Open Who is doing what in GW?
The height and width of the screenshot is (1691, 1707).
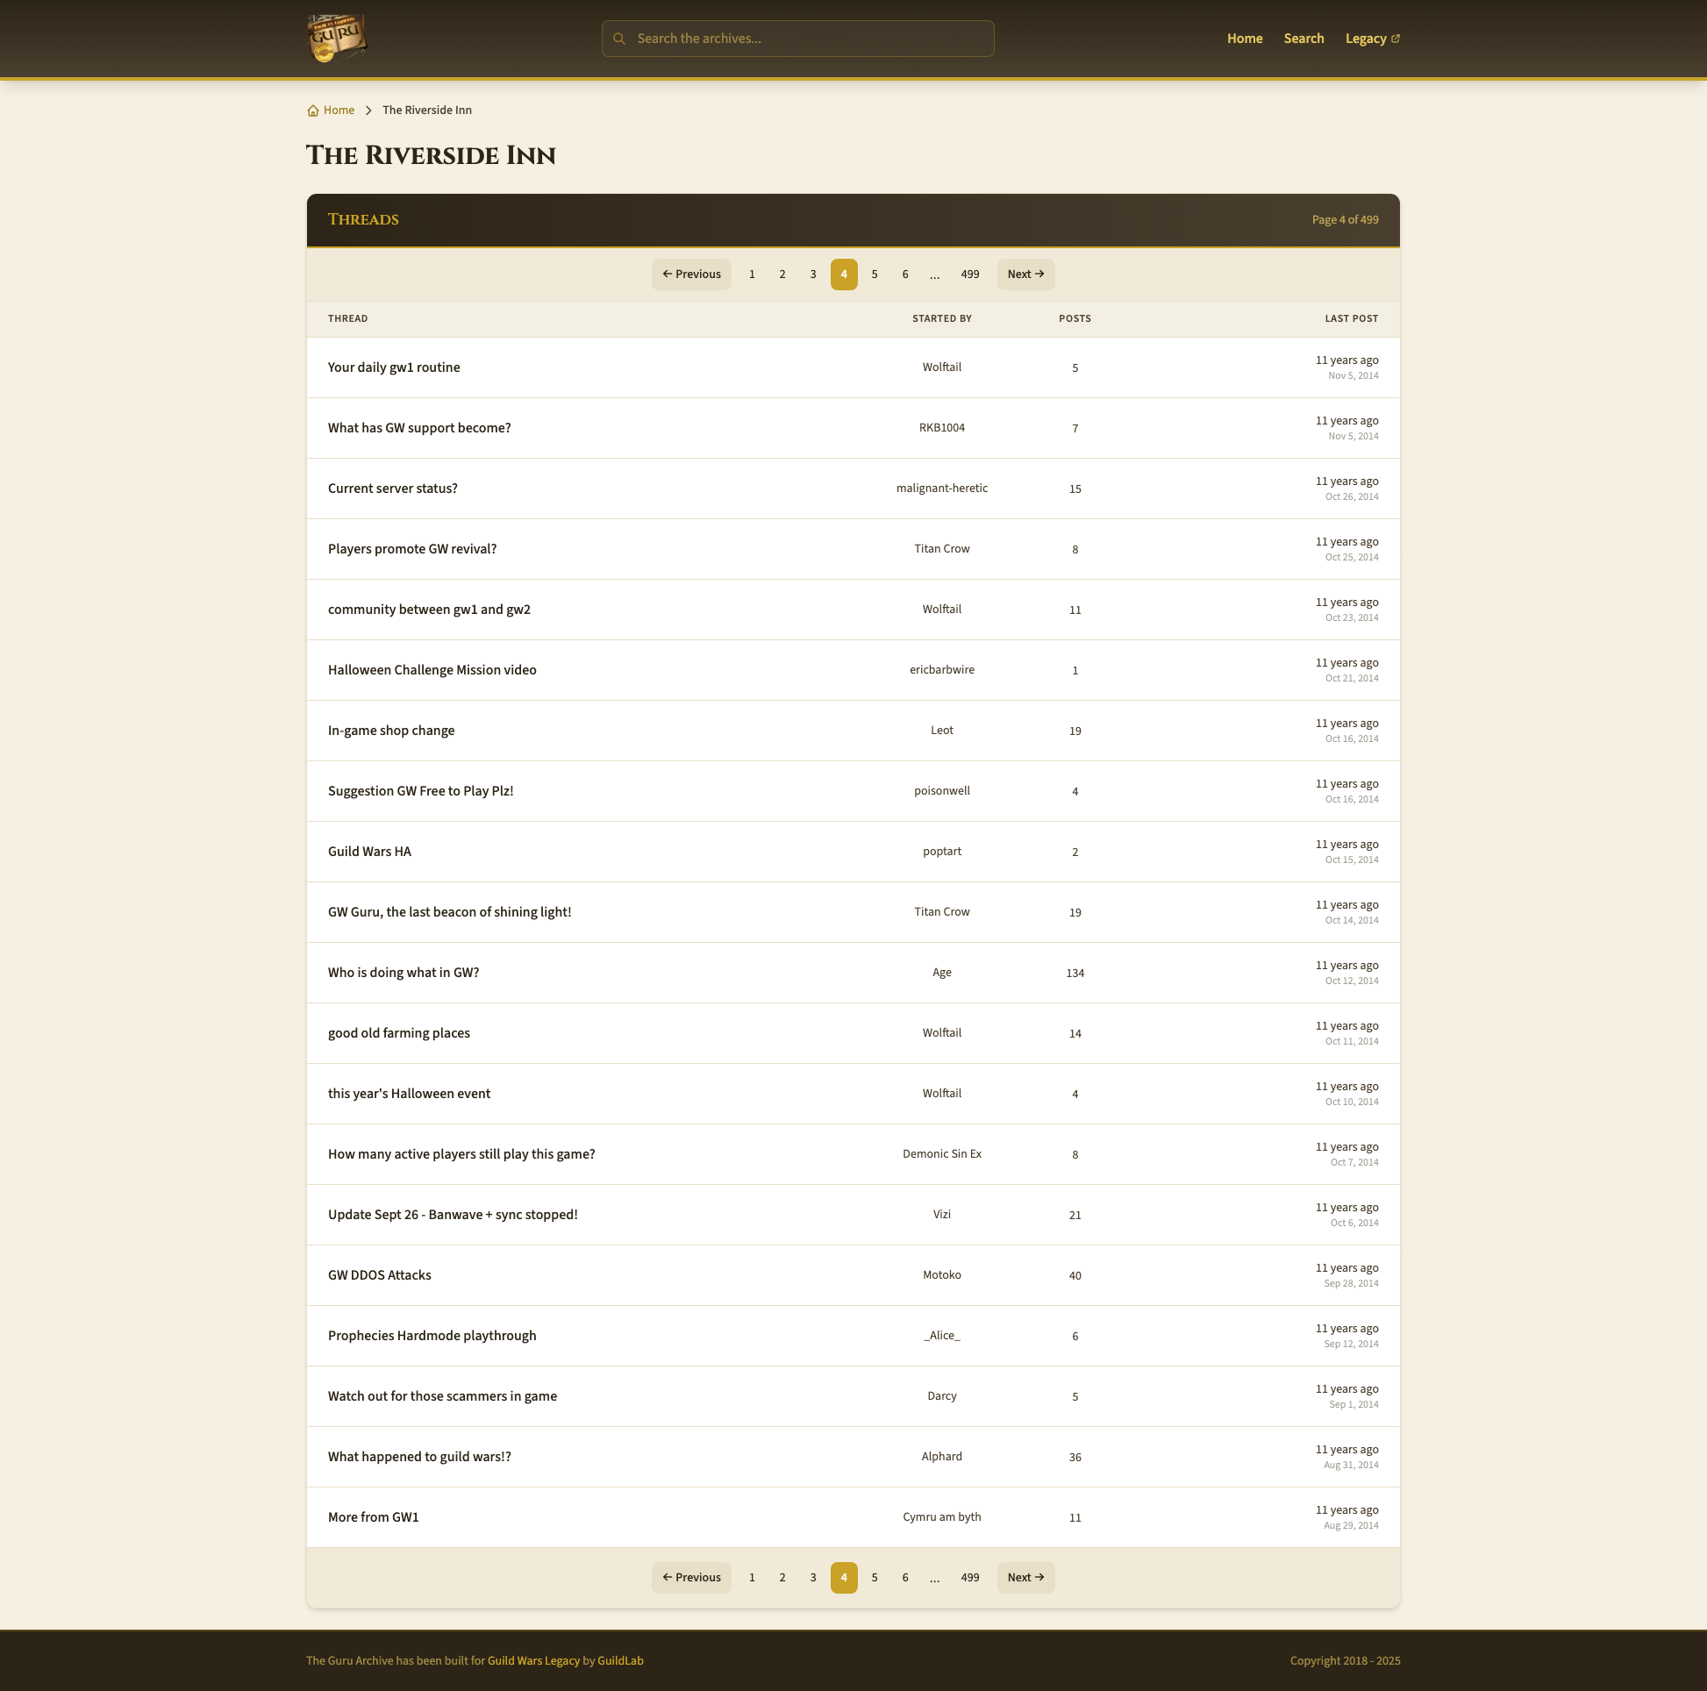click(403, 973)
